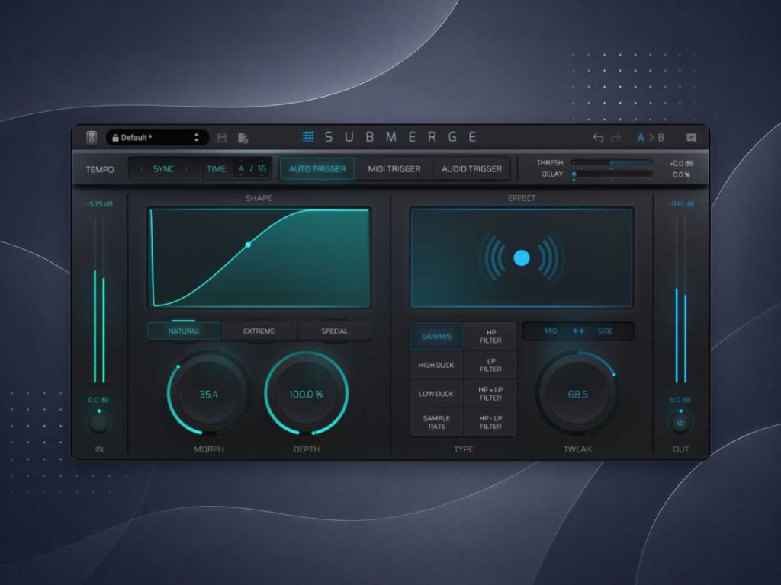Click preset selector up-down arrows
781x585 pixels.
(197, 138)
